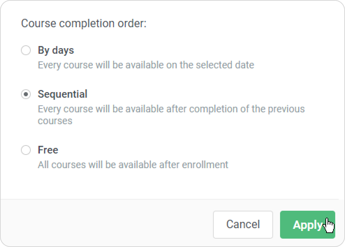Click description about availability on selected date
The width and height of the screenshot is (345, 247).
(146, 65)
